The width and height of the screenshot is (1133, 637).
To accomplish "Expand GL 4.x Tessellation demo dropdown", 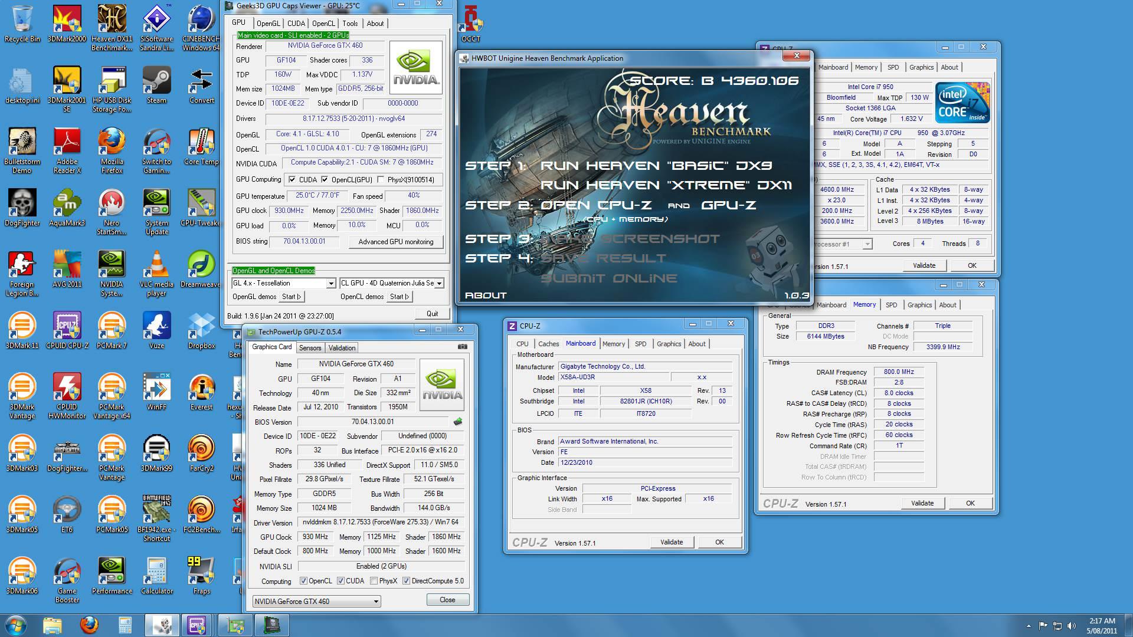I will (331, 284).
